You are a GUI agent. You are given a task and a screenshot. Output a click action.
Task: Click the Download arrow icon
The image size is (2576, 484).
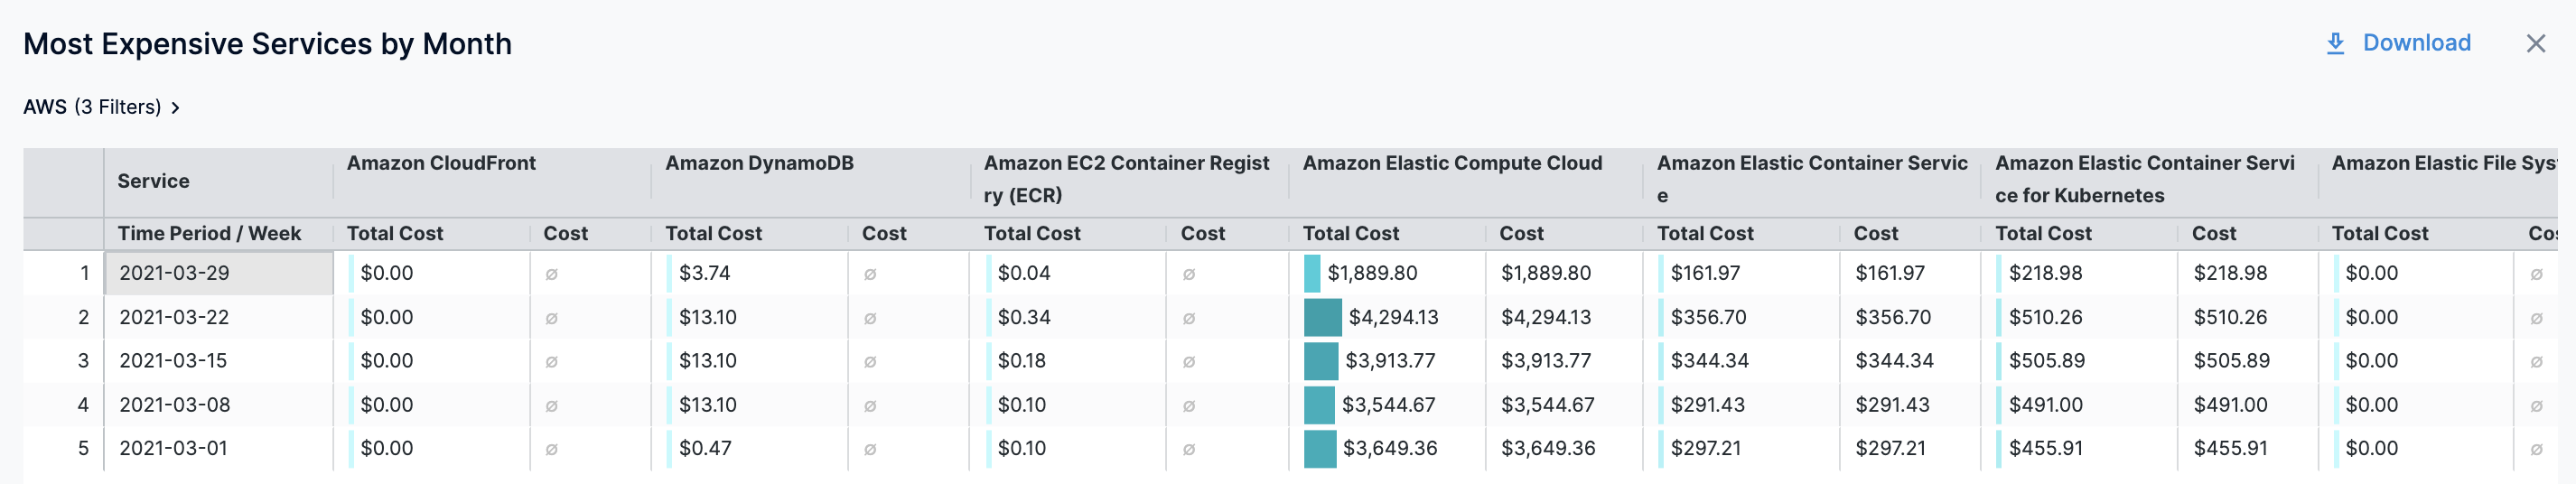pos(2335,44)
